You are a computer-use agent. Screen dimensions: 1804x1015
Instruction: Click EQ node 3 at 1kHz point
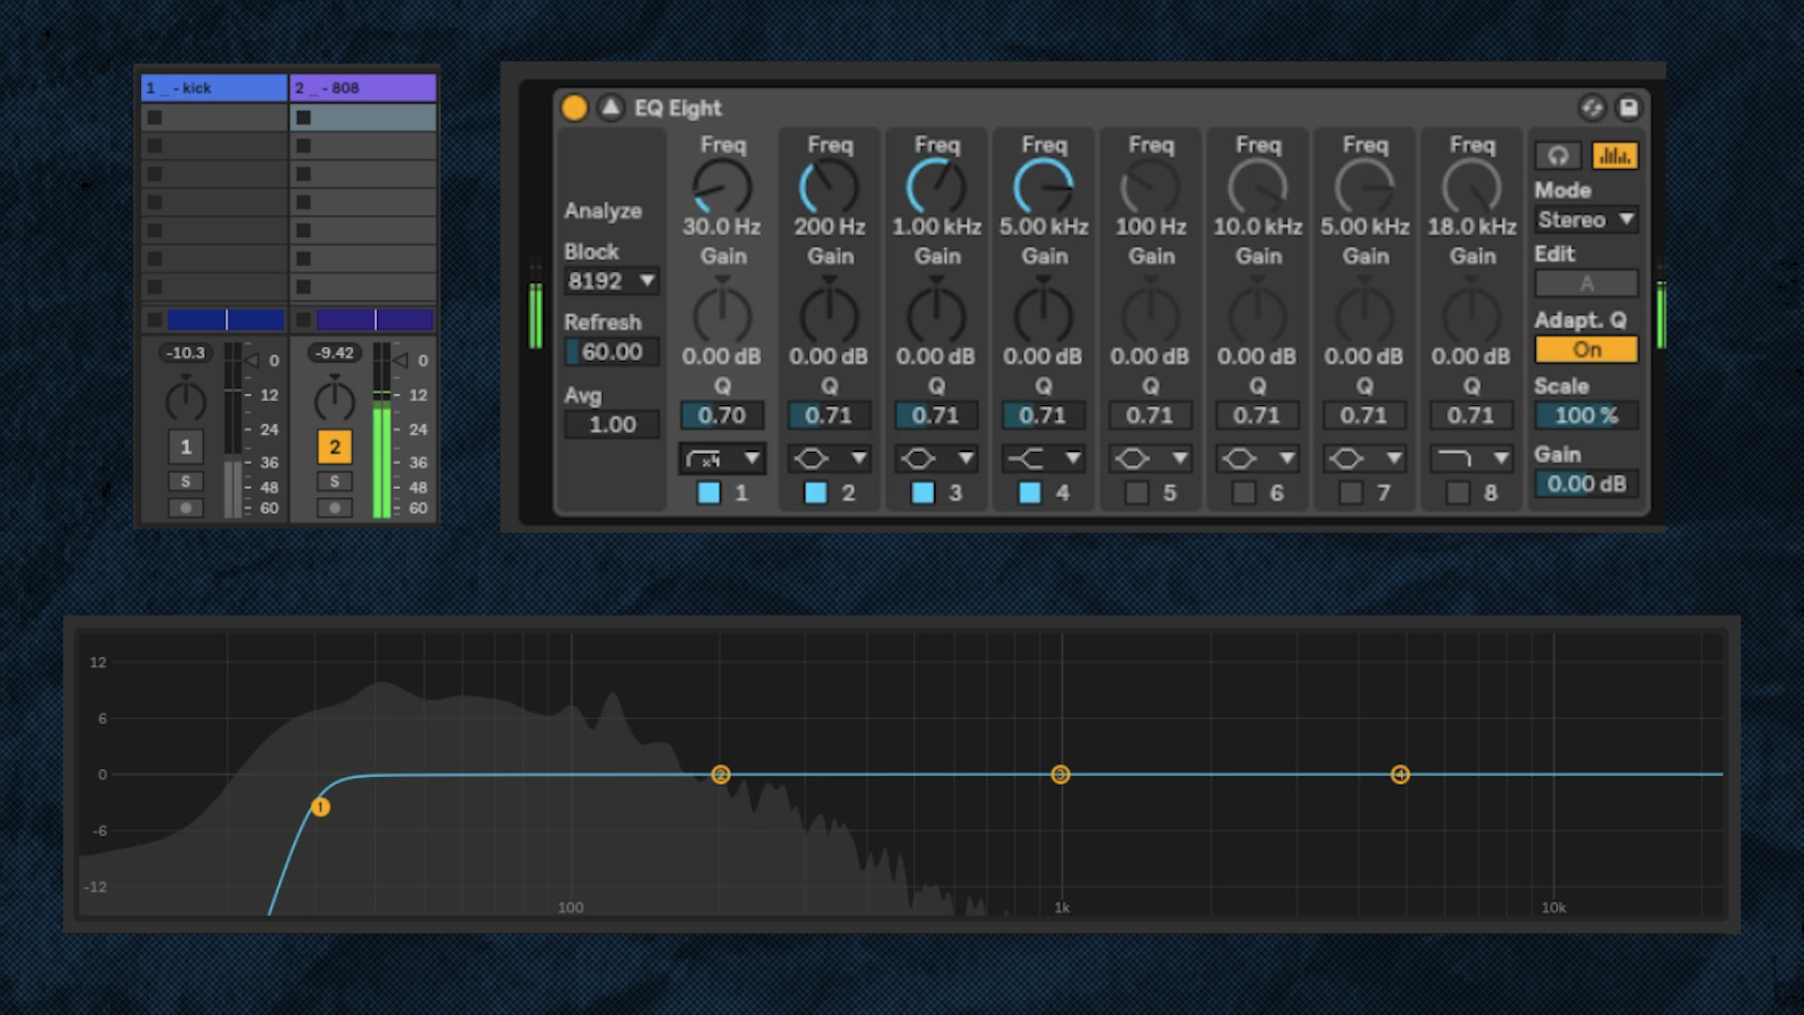pos(1061,774)
